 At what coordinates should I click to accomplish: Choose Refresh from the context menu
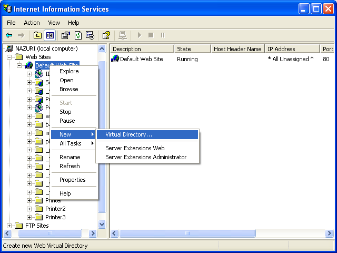[73, 166]
